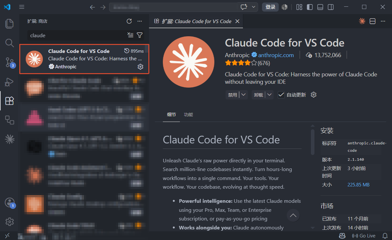Open notifications bell in status bar
Image resolution: width=392 pixels, height=240 pixels.
pyautogui.click(x=385, y=236)
